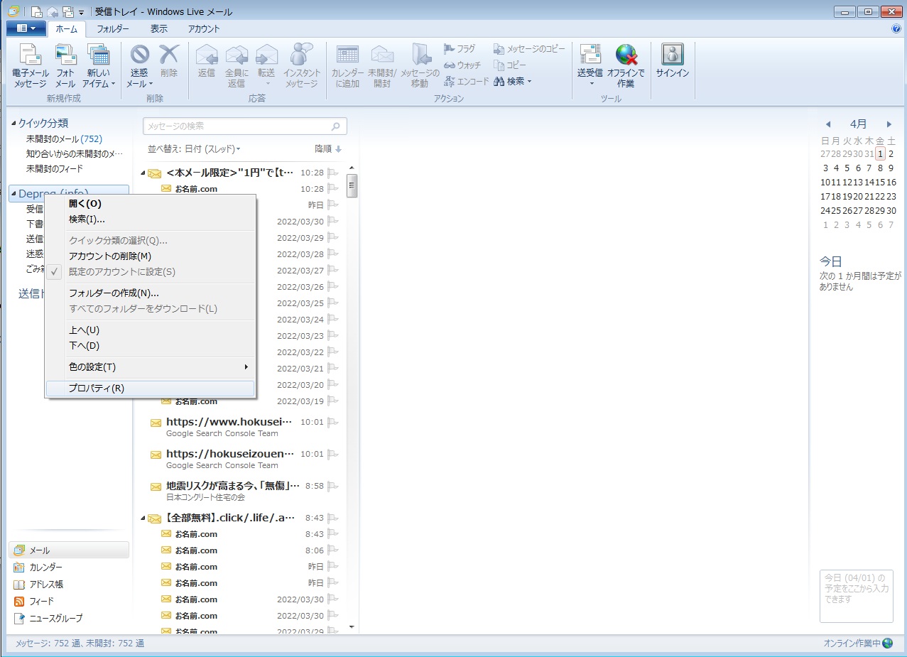Switch to カレンダー view

69,568
